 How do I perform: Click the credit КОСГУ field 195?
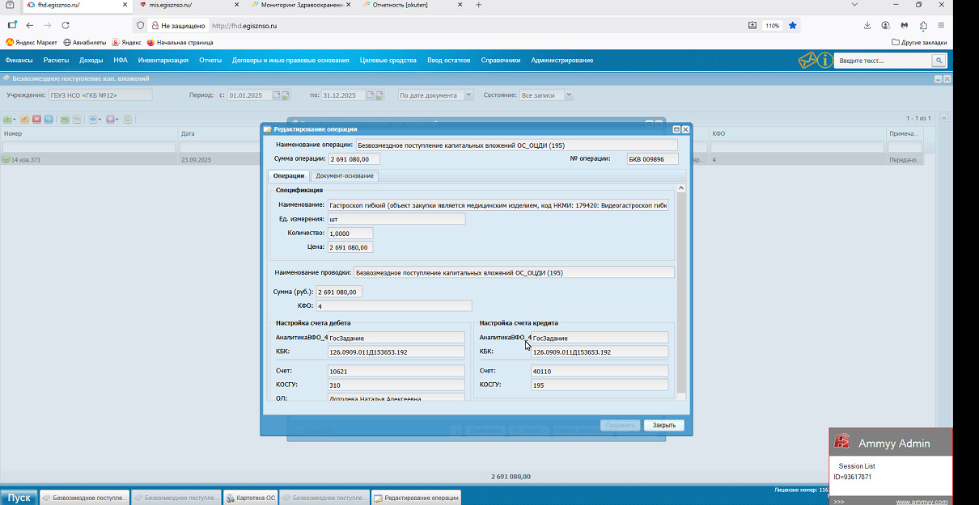click(x=600, y=385)
